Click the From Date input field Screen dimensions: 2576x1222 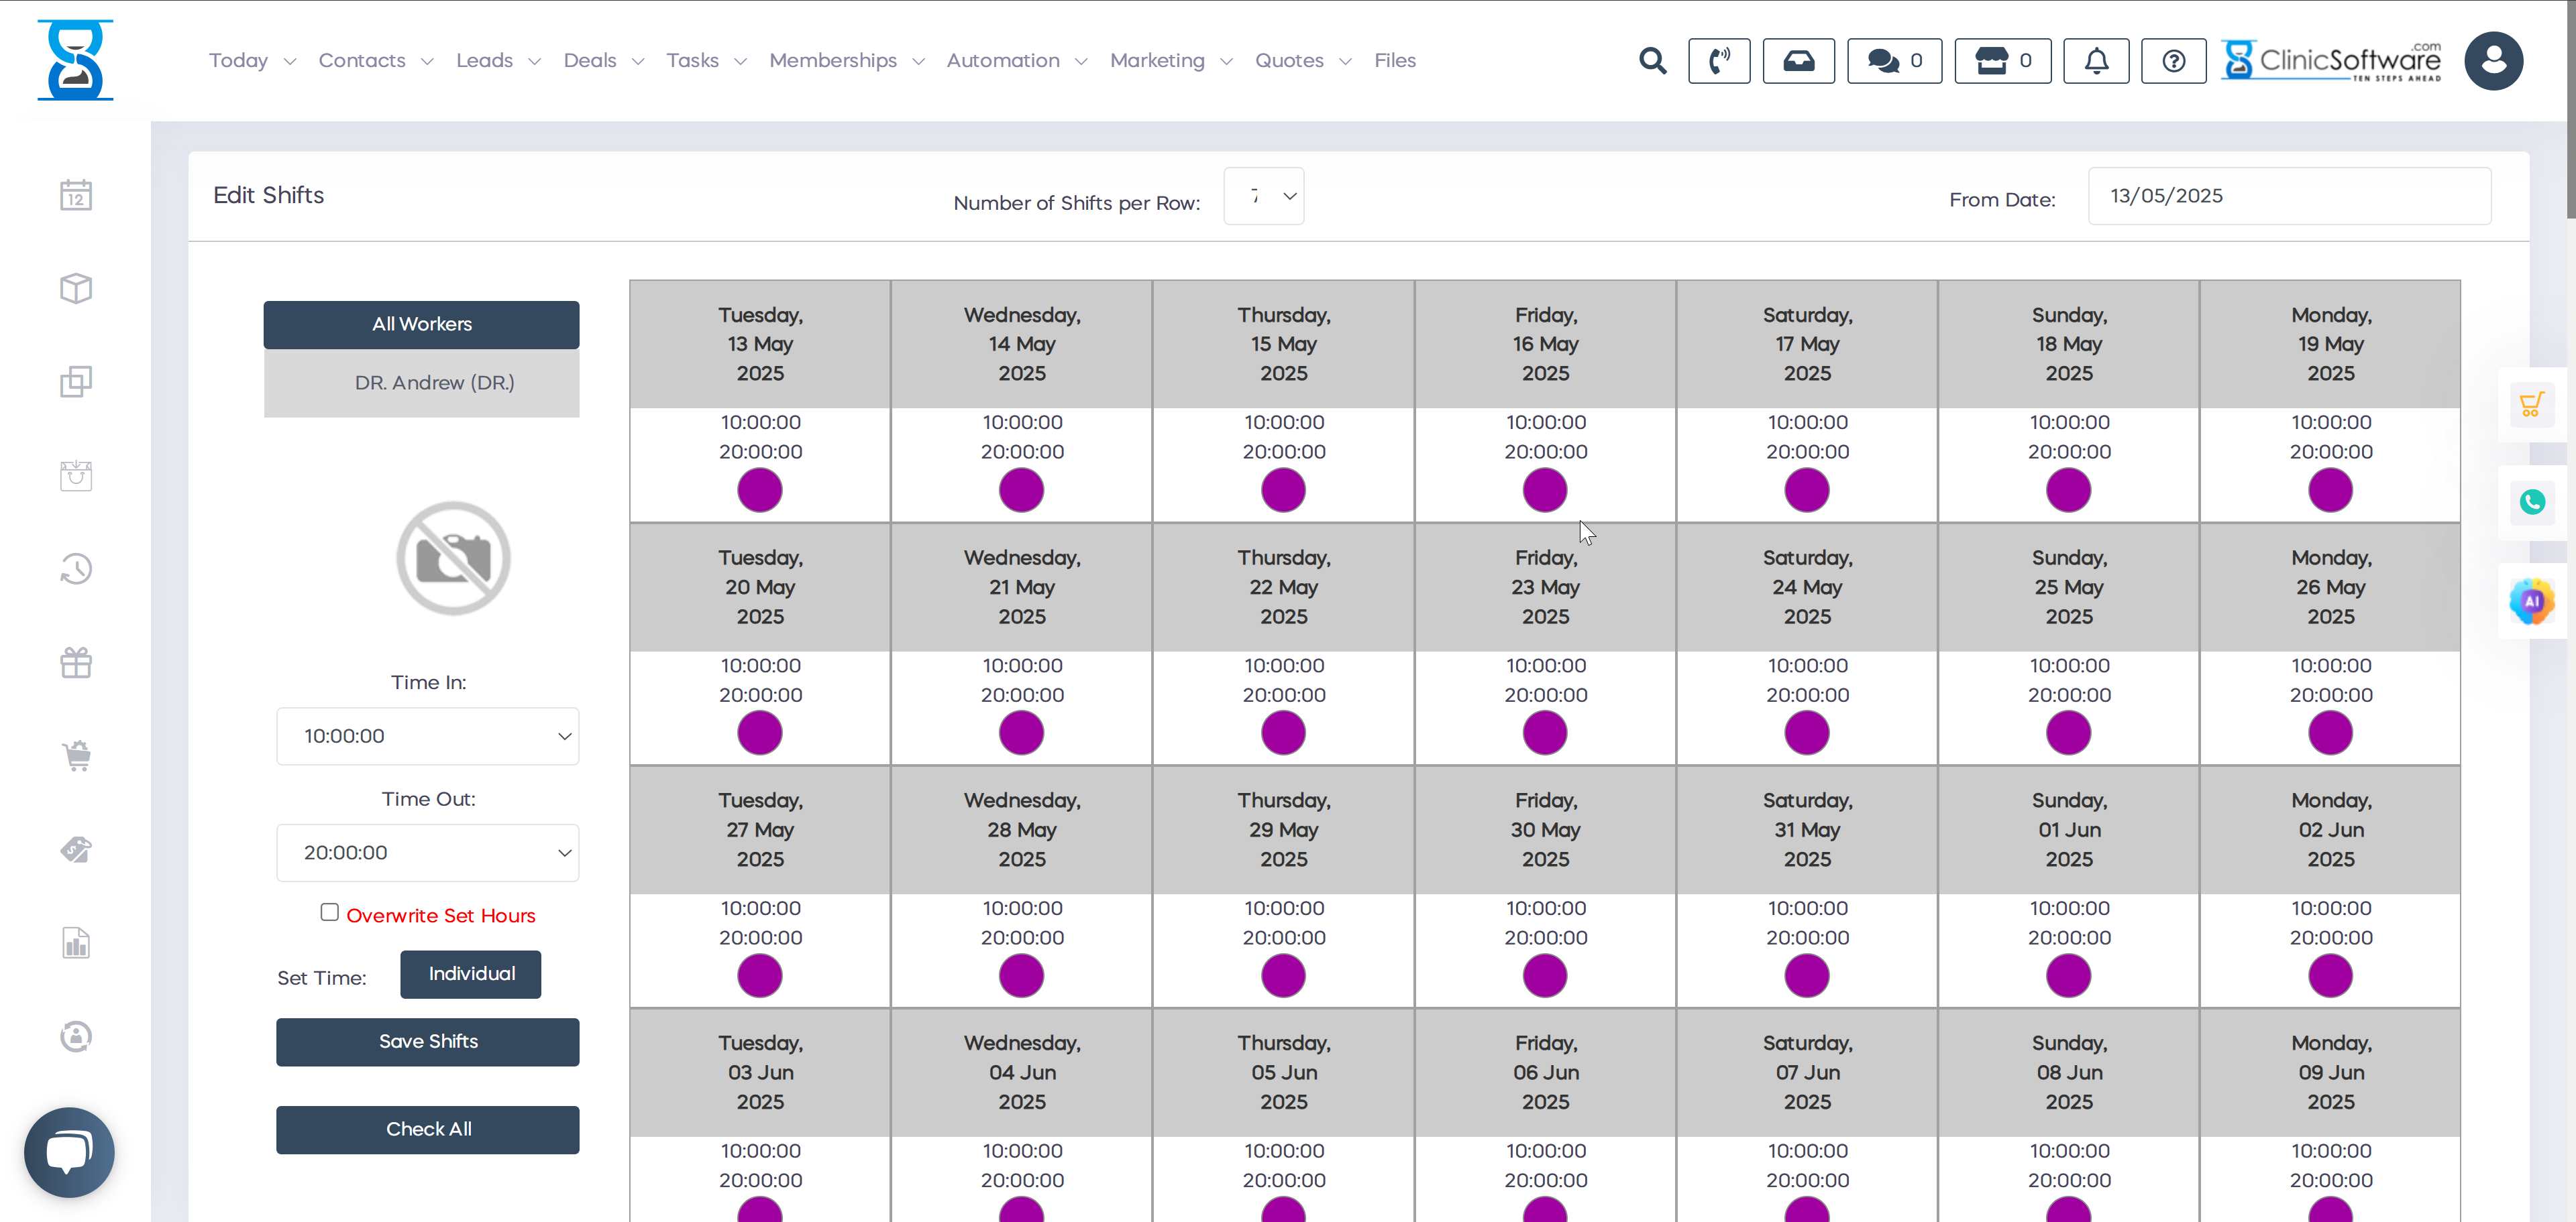pos(2288,196)
